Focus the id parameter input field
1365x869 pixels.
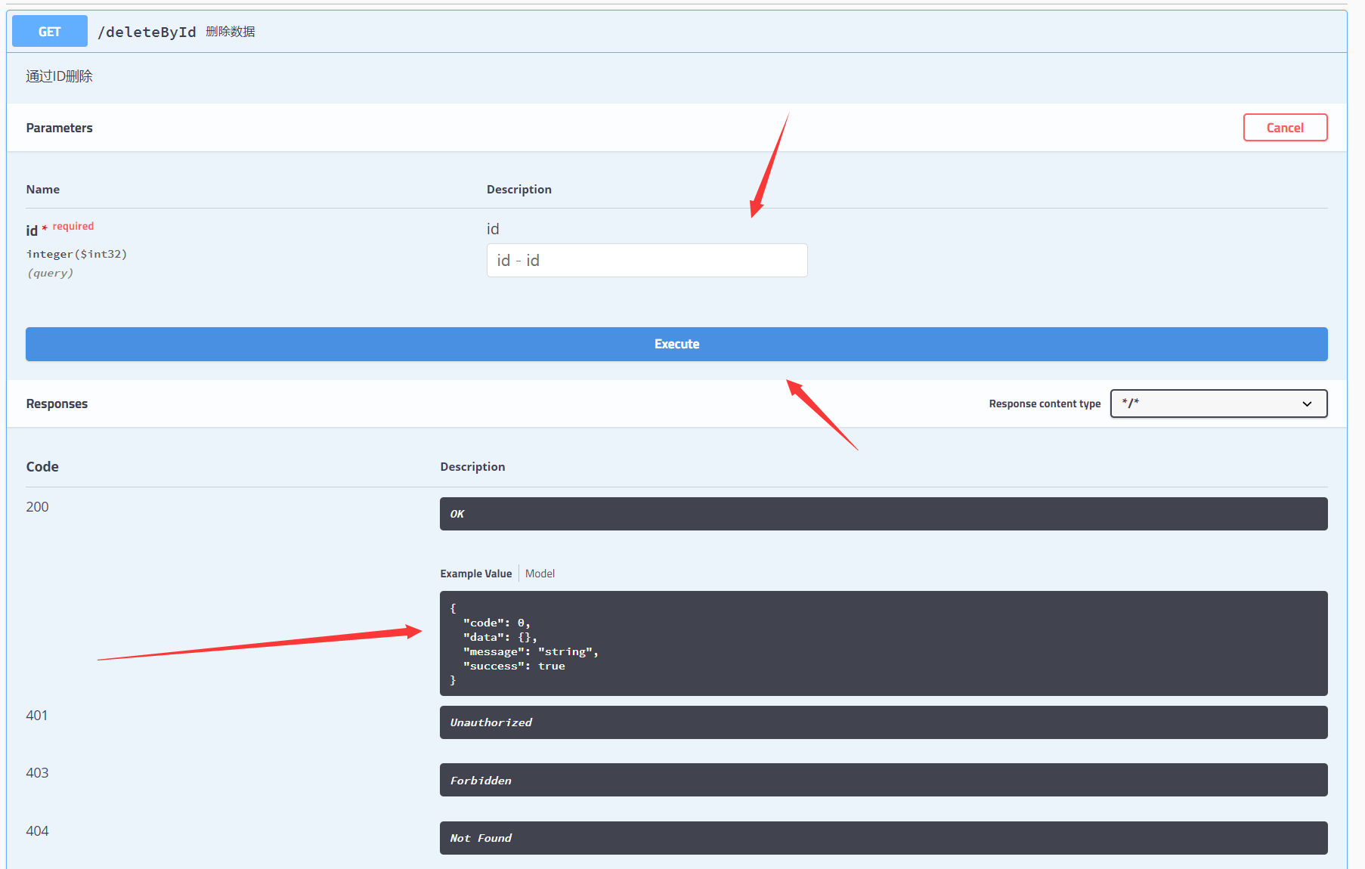(x=646, y=261)
